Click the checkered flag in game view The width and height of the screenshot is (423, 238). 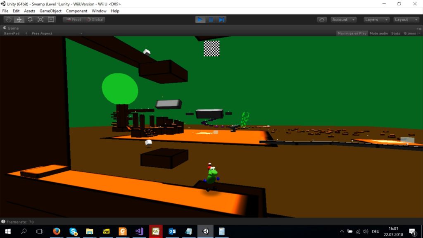click(x=211, y=49)
